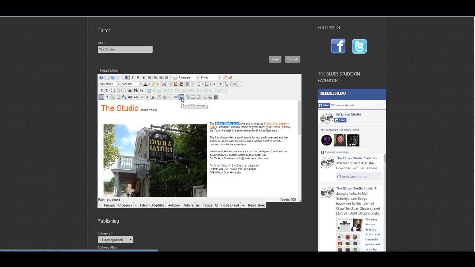Open the Category Uncategorised dropdown

(x=115, y=240)
